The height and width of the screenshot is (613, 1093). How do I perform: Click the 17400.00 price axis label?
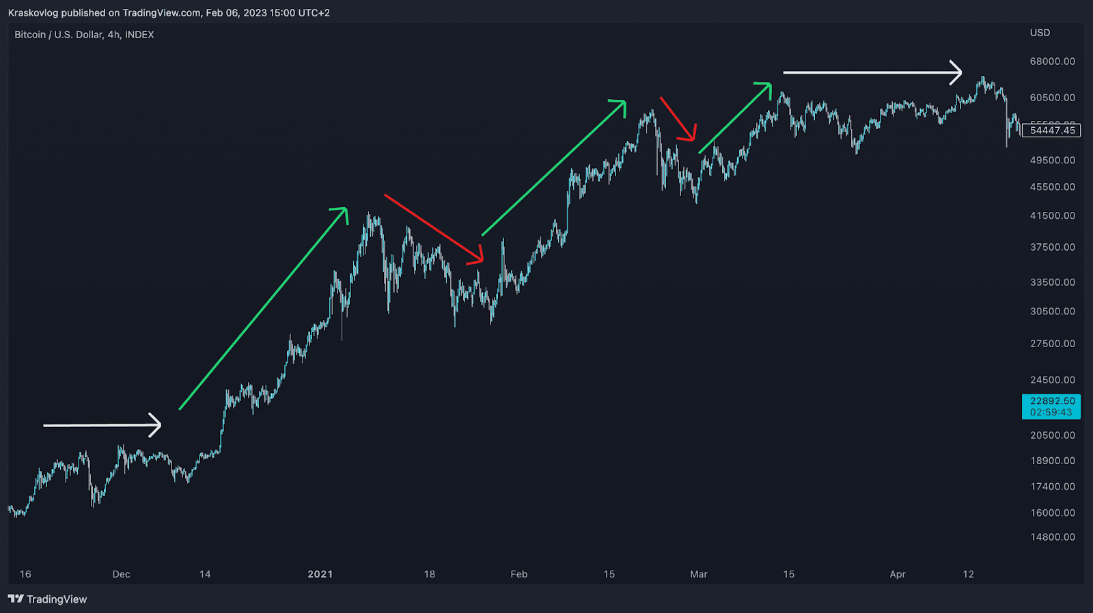[x=1052, y=487]
